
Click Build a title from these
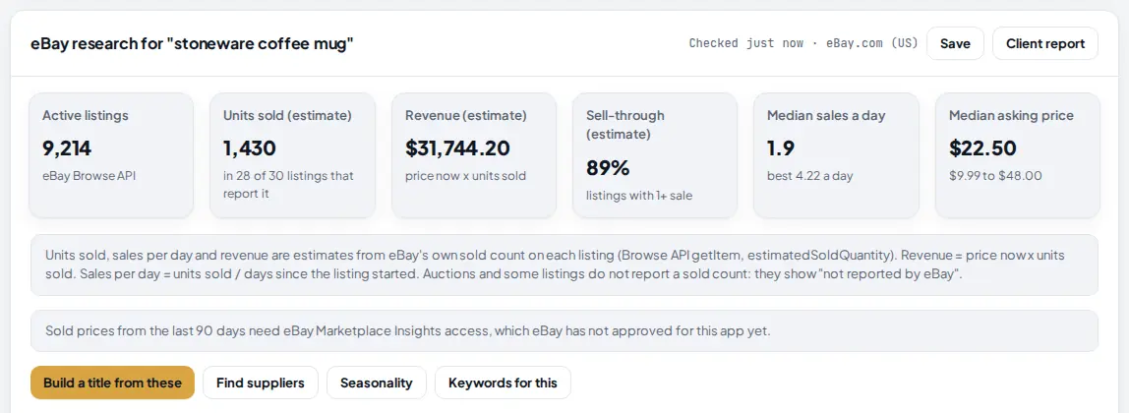pos(112,383)
